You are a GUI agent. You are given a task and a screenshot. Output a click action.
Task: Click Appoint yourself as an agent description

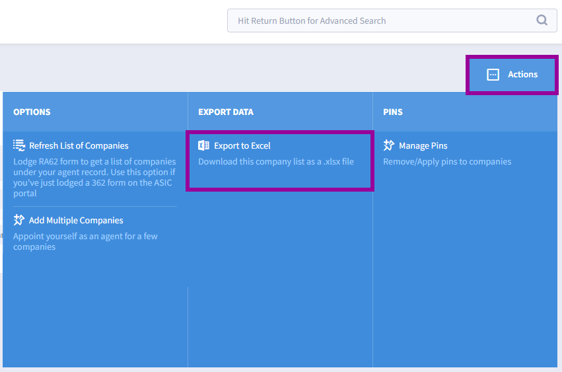[85, 241]
